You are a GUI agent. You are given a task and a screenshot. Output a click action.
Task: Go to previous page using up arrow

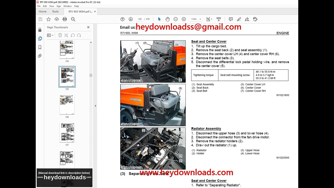click(x=122, y=19)
